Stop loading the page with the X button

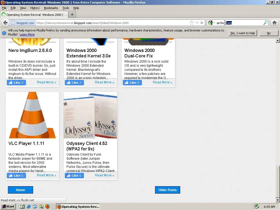point(202,23)
